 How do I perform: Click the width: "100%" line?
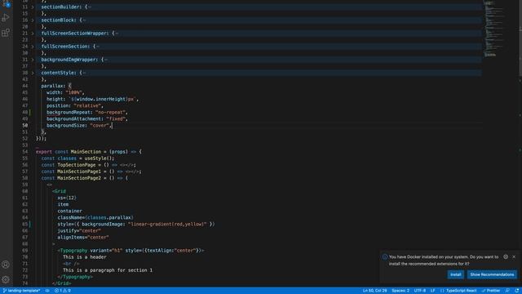pos(64,92)
